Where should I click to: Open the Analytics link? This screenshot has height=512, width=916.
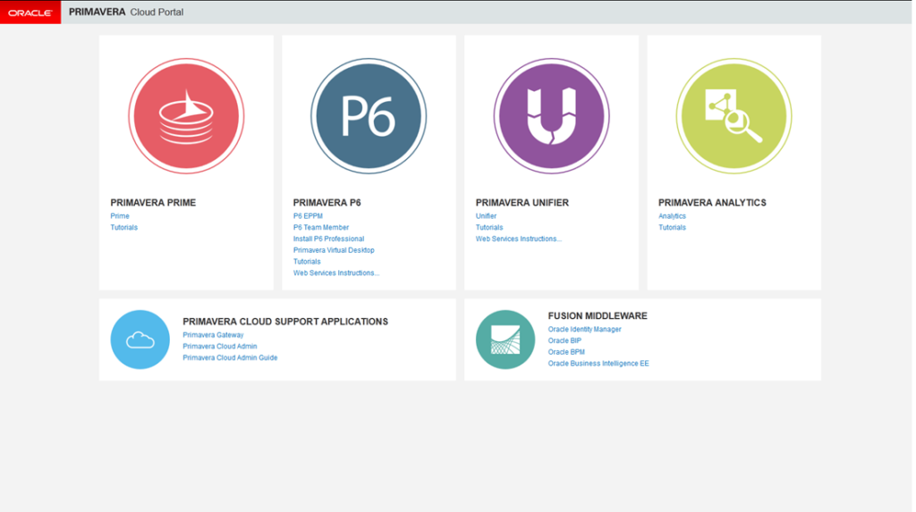tap(672, 216)
